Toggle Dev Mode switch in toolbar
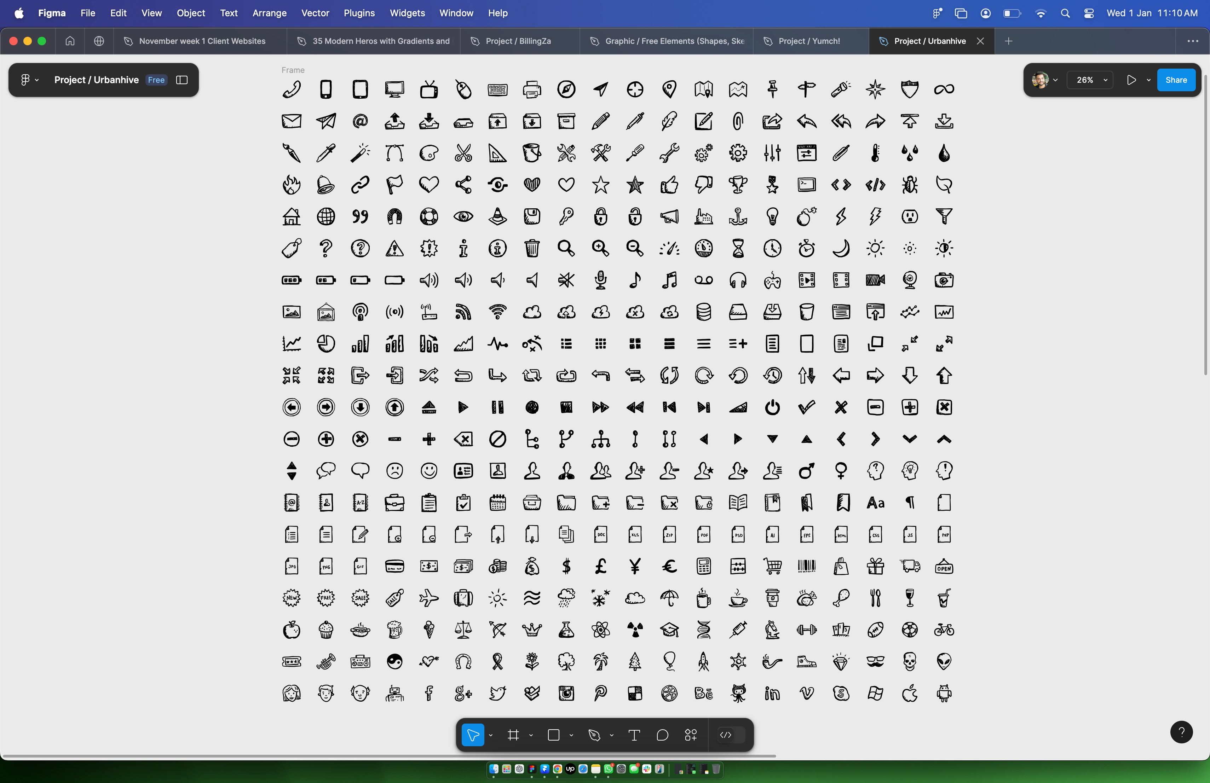Viewport: 1210px width, 783px height. 731,735
